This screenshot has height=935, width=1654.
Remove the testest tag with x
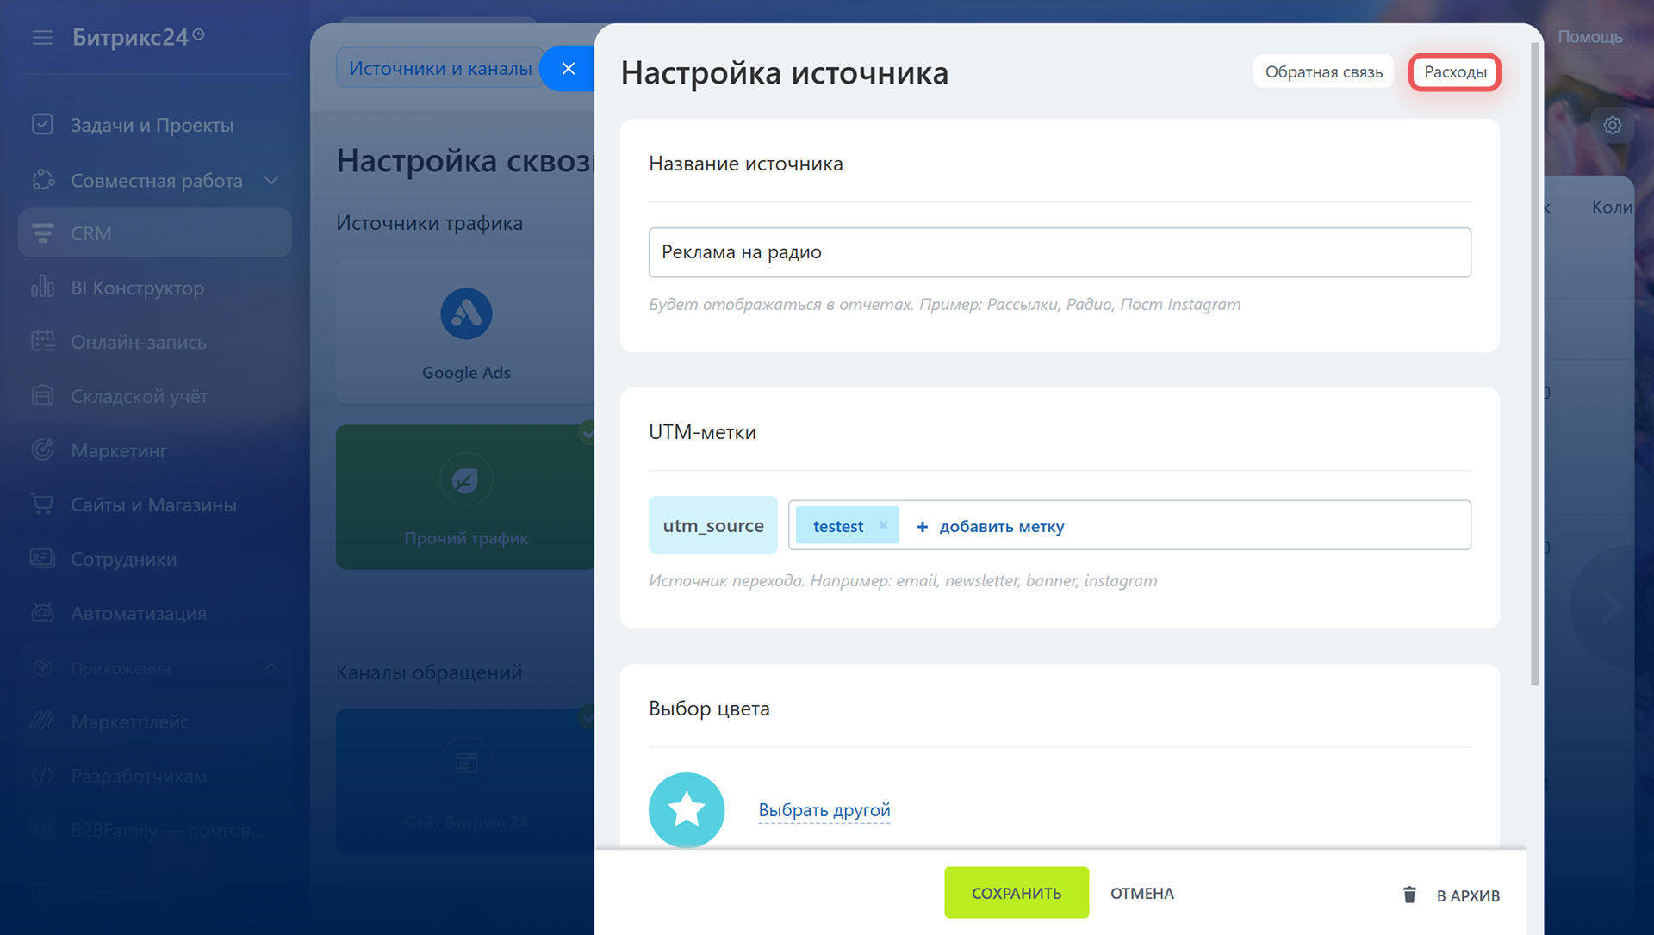[883, 525]
